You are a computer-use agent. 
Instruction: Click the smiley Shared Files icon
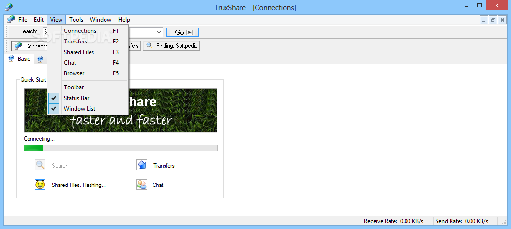coord(40,185)
